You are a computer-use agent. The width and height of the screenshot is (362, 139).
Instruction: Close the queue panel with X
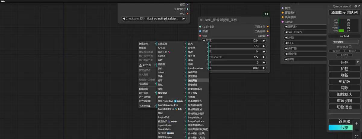359,6
